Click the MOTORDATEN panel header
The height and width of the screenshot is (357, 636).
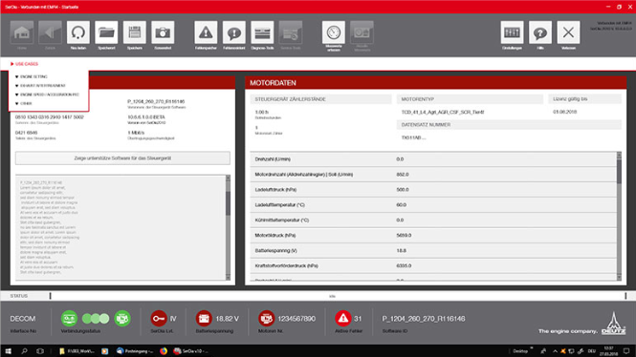click(x=435, y=83)
